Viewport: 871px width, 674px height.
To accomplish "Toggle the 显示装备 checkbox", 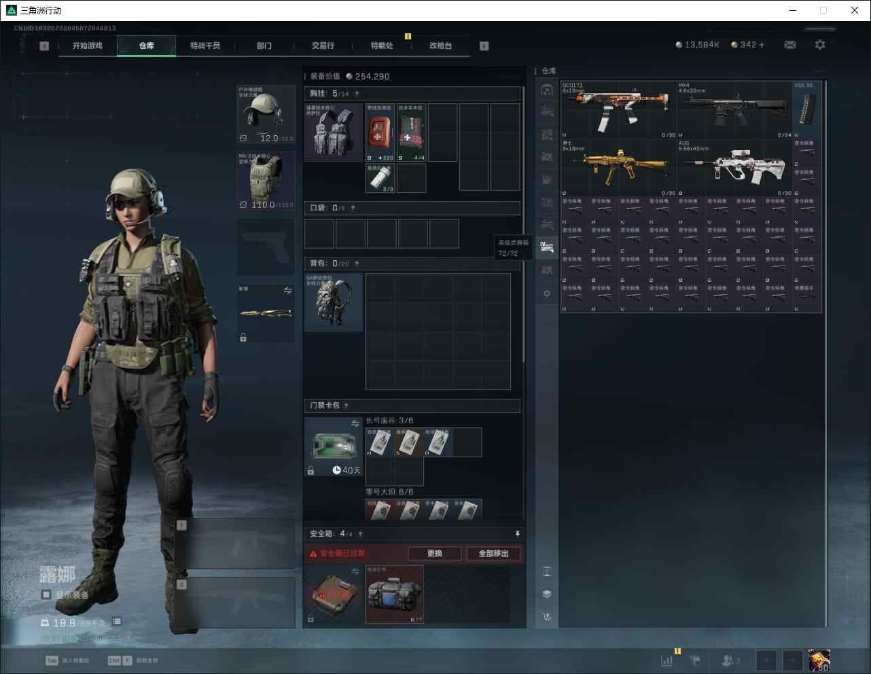I will [x=46, y=595].
